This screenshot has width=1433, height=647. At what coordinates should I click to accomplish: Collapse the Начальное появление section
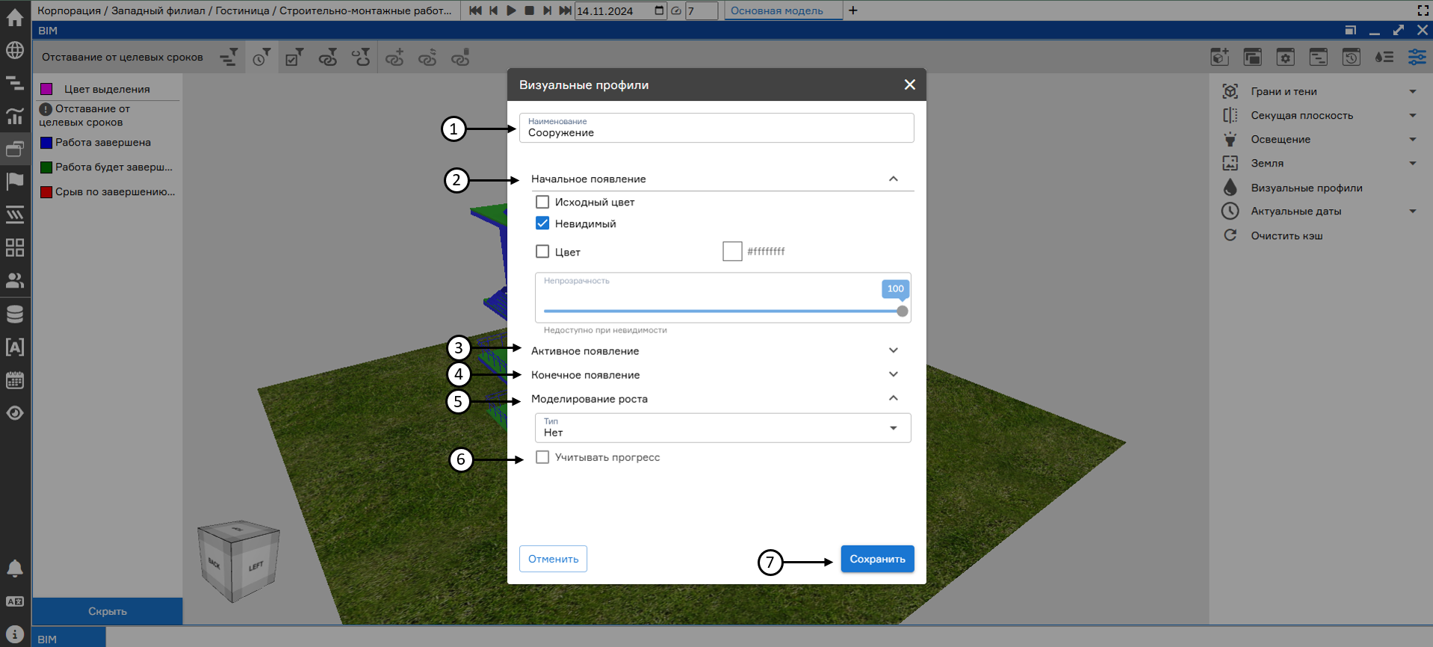[894, 179]
